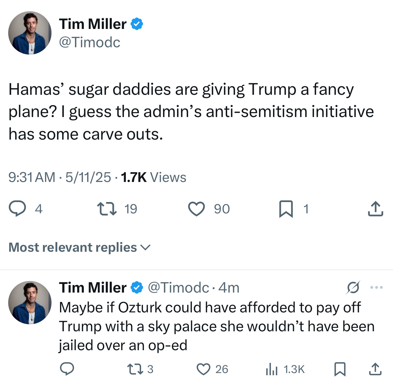Expand the Most relevant replies dropdown

coord(80,247)
